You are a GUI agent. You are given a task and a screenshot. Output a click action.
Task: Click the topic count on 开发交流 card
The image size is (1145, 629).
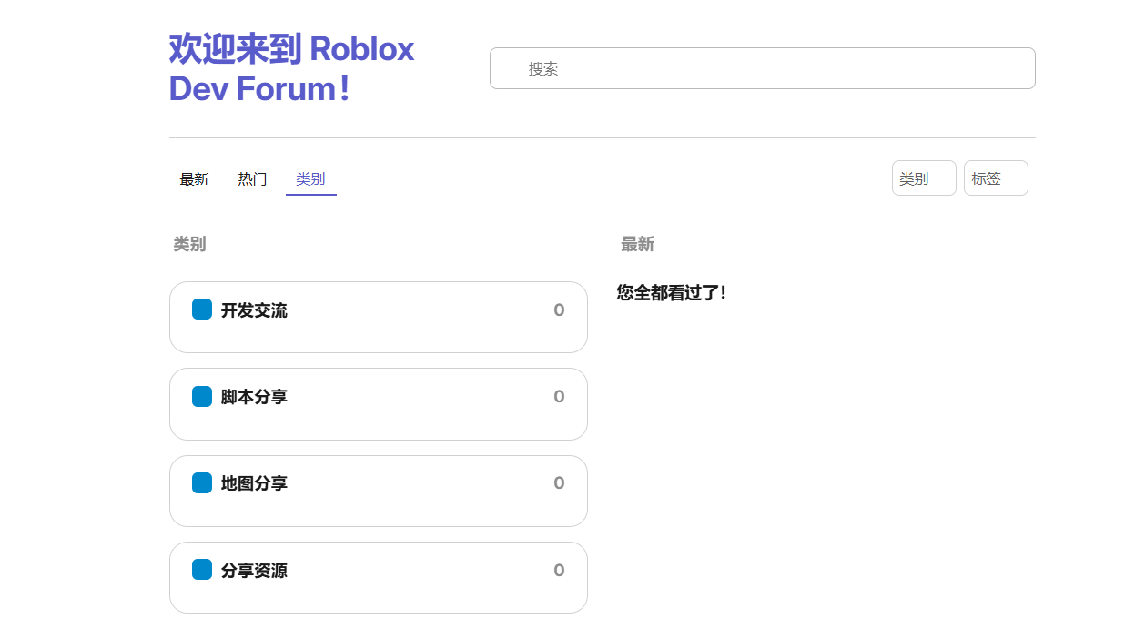pos(559,309)
